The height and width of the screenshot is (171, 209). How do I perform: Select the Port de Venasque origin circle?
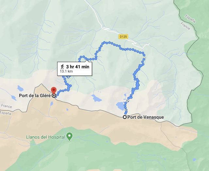click(x=125, y=117)
